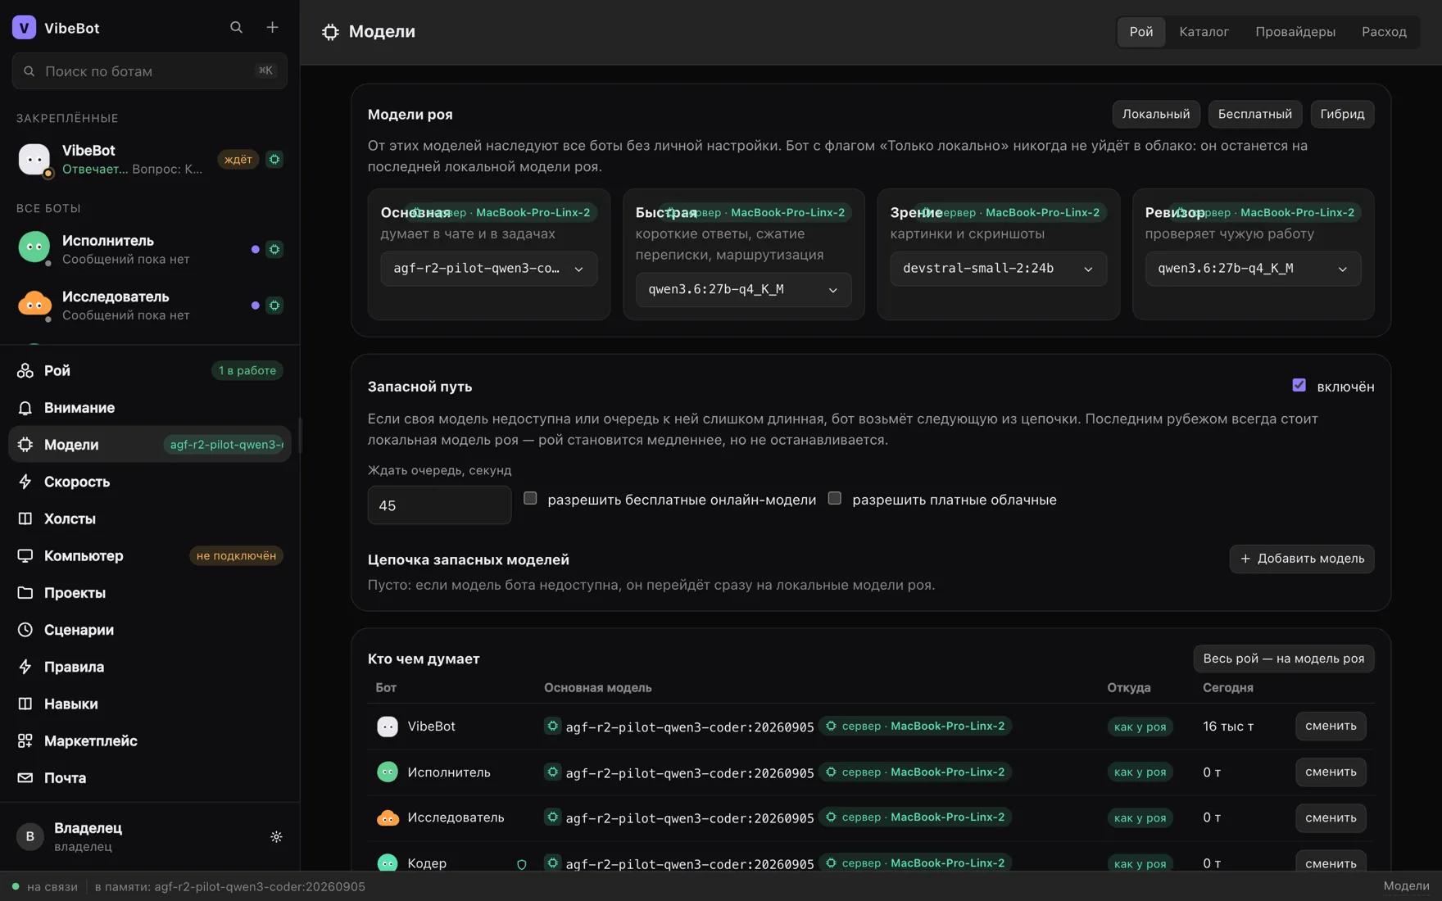Click the VibeBot logo icon
1442x901 pixels.
24,27
